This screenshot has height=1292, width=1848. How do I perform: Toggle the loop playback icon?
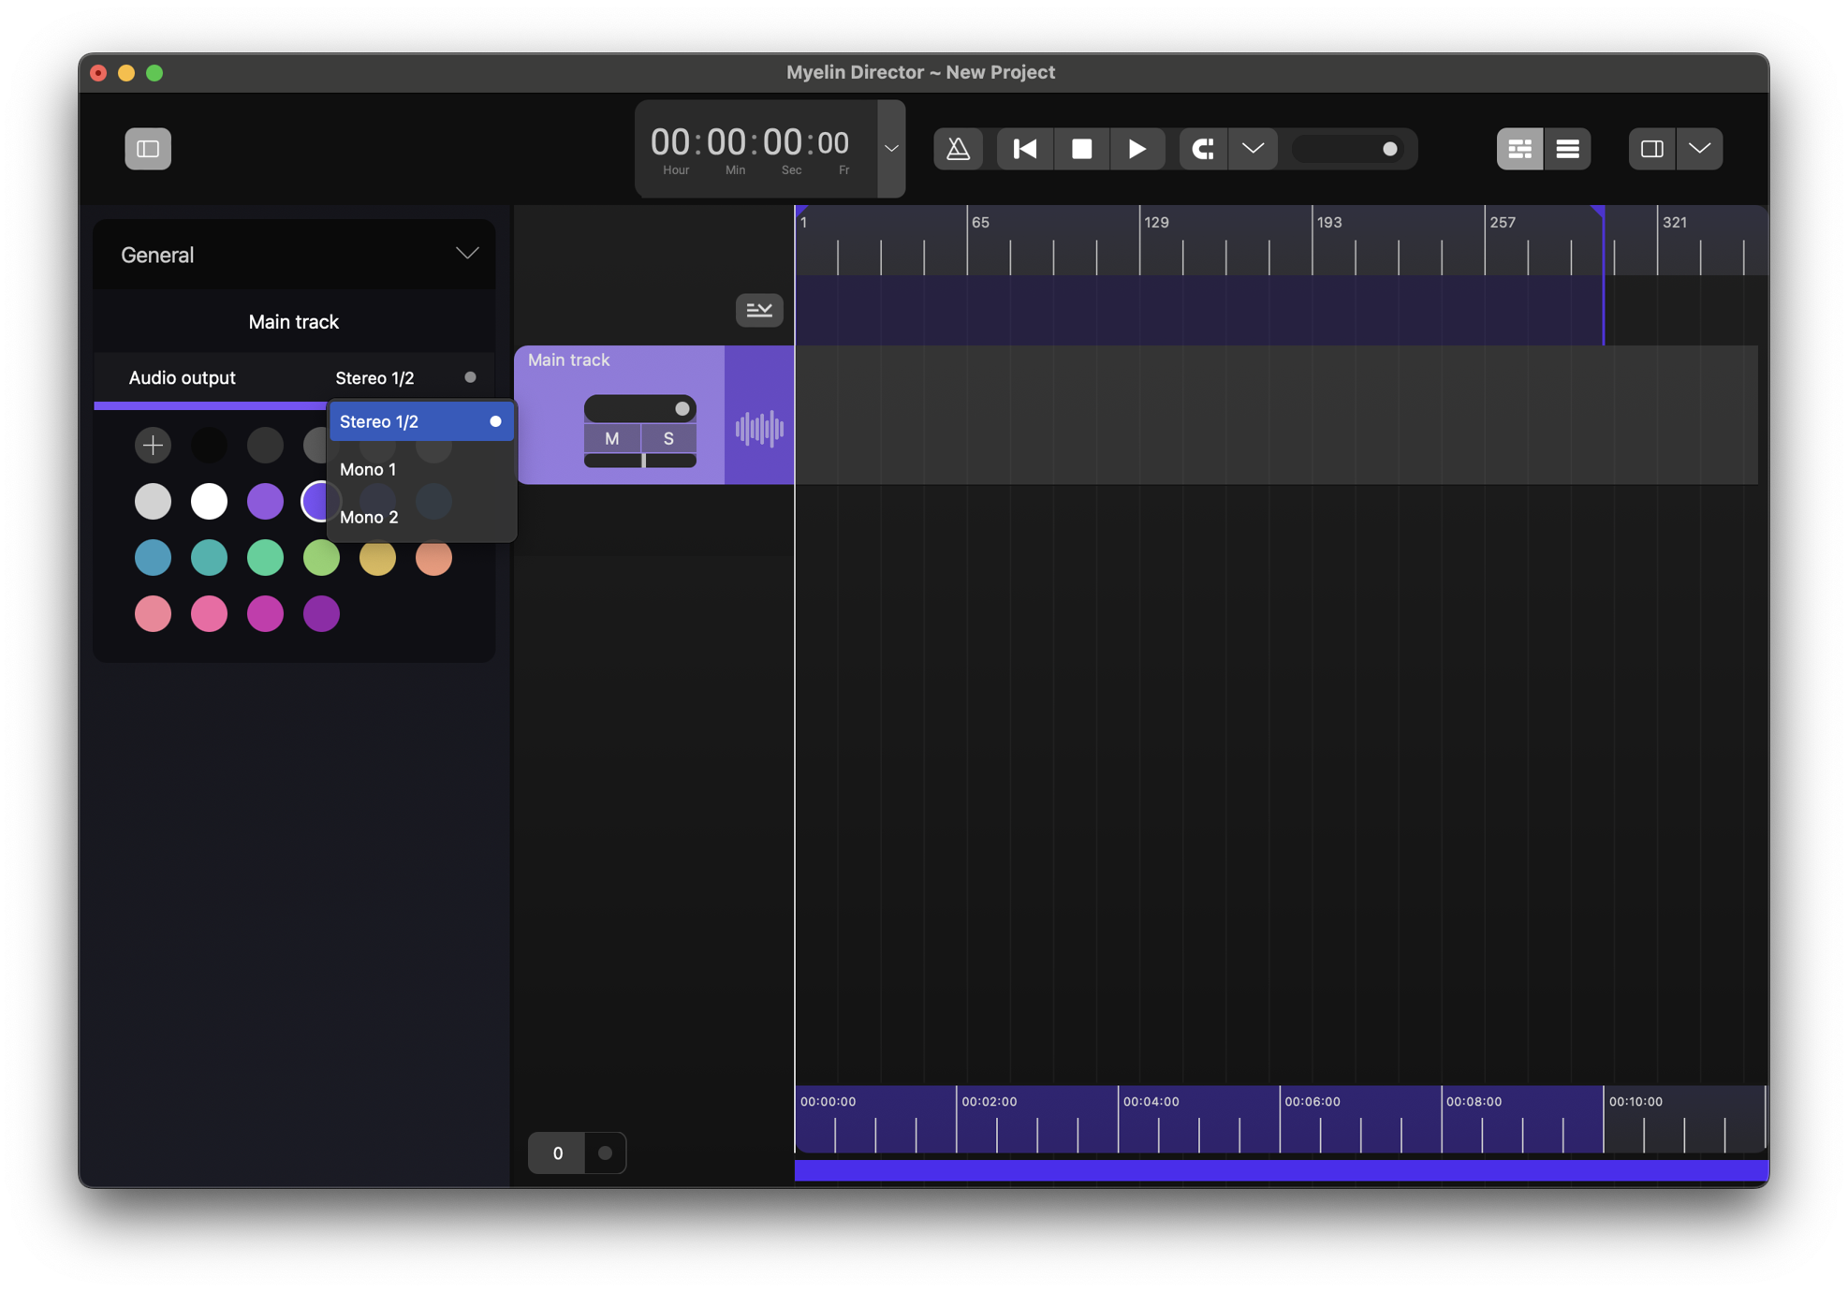tap(1203, 149)
